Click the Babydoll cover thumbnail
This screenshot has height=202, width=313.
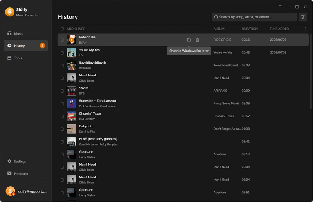tap(72, 129)
